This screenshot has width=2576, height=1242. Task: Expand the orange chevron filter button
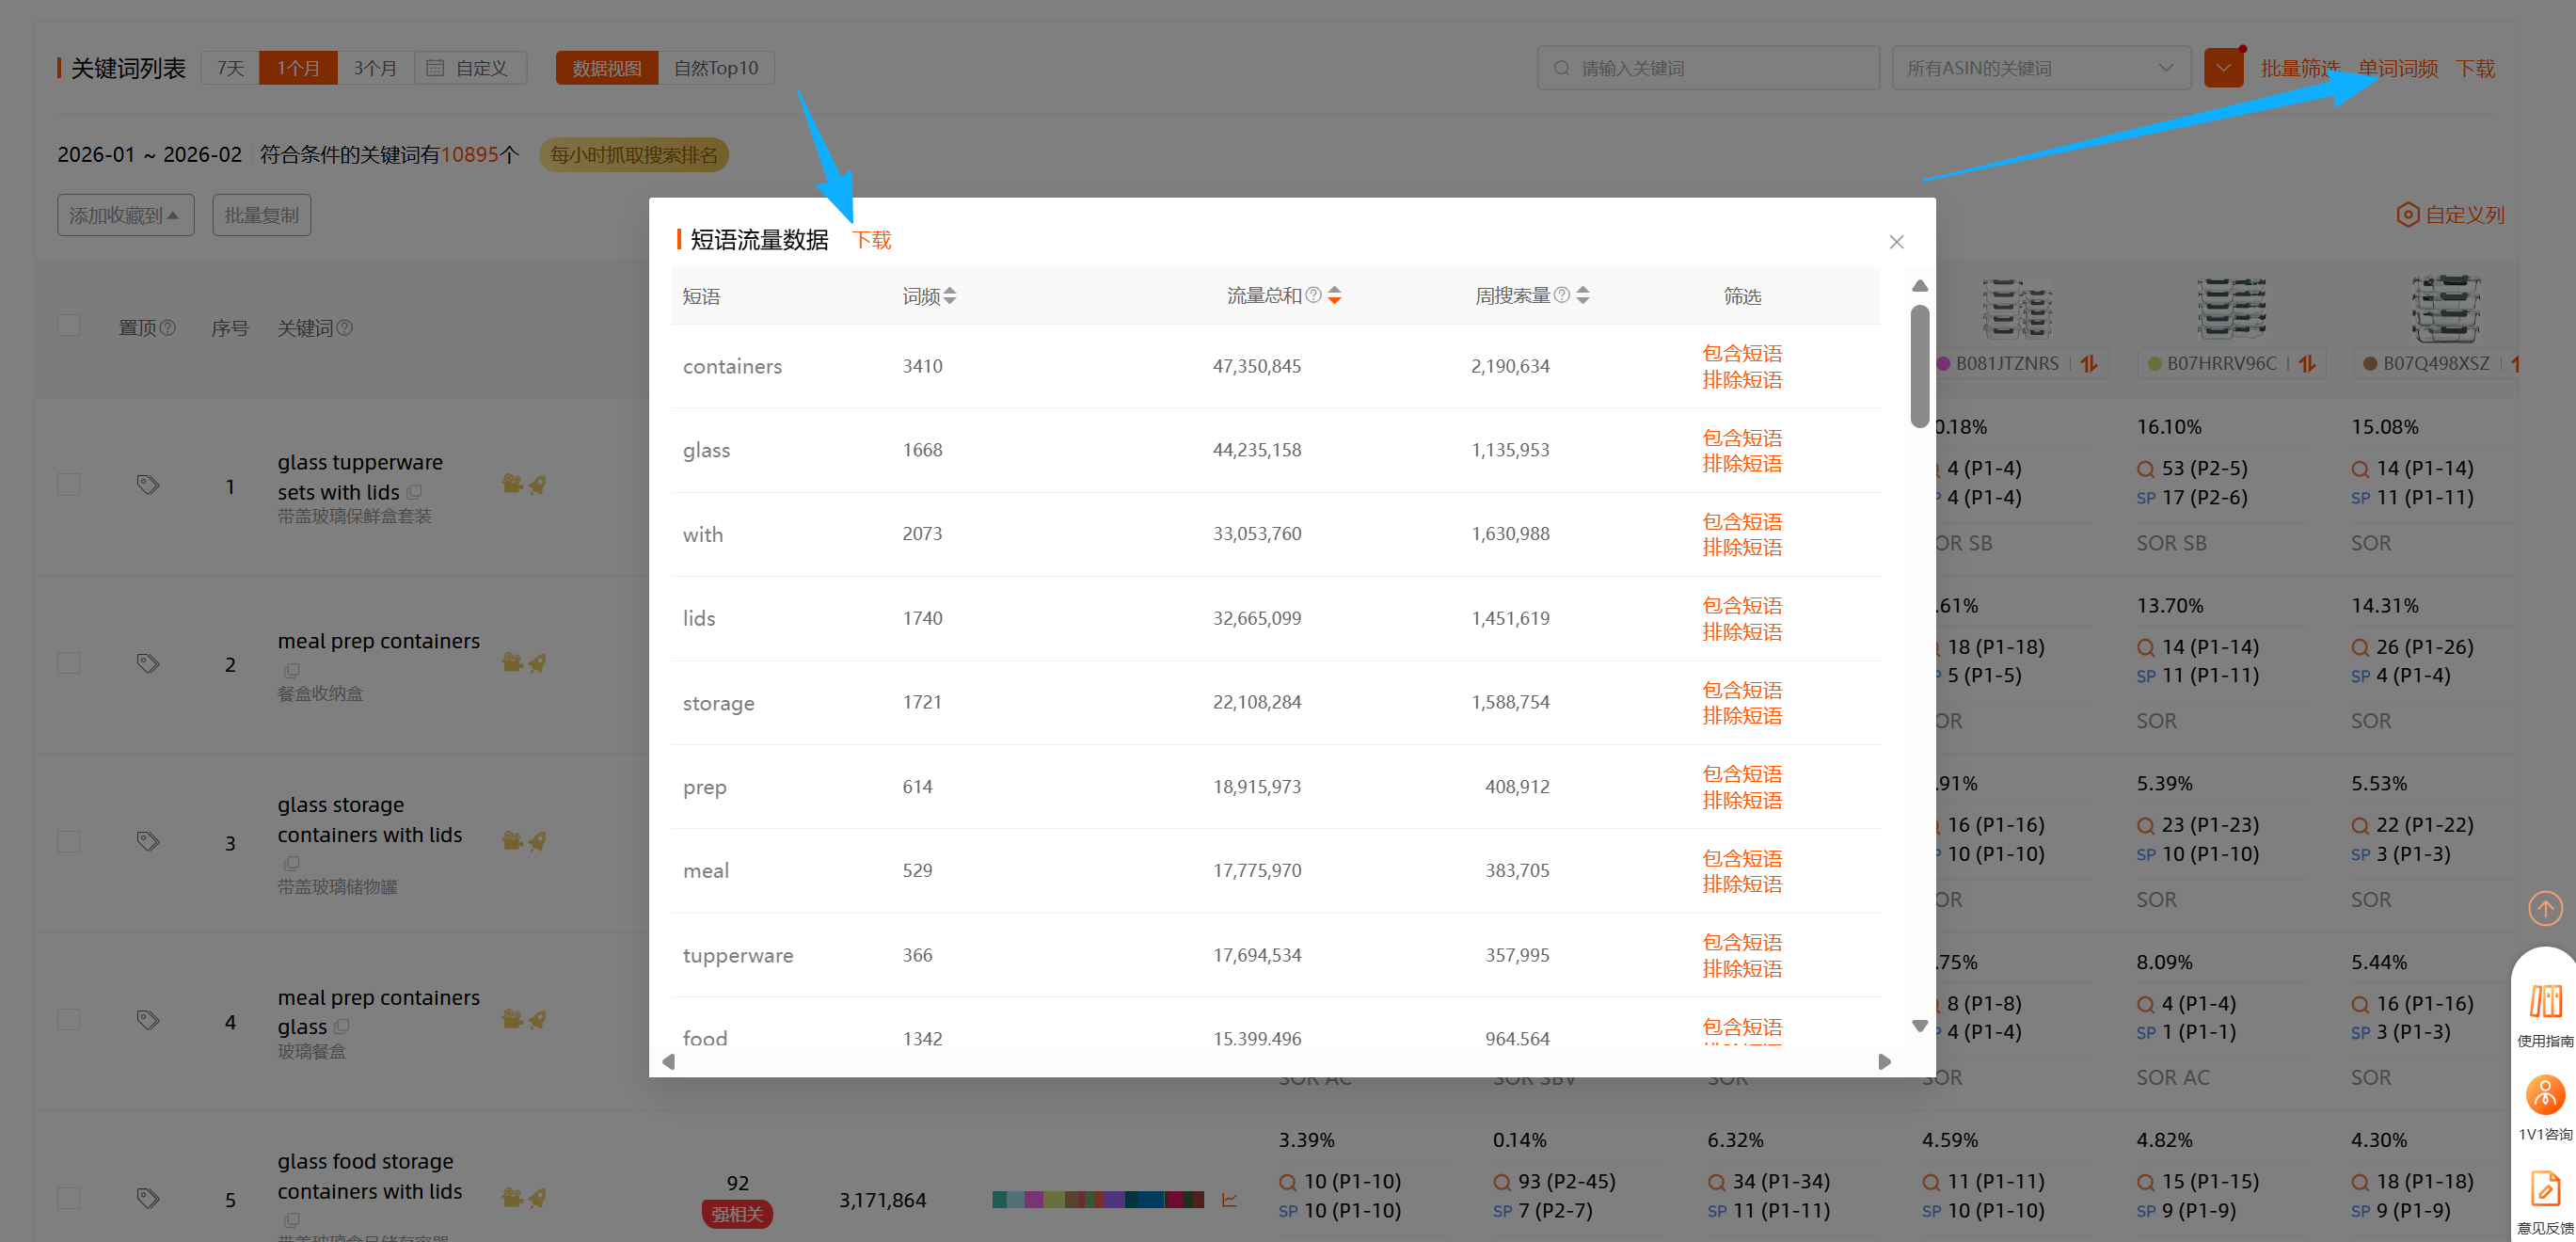point(2223,68)
